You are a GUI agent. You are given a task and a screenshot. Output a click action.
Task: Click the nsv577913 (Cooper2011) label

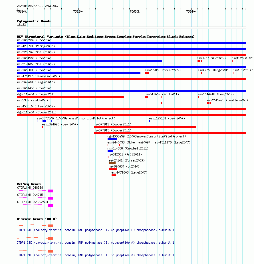pyautogui.click(x=112, y=131)
